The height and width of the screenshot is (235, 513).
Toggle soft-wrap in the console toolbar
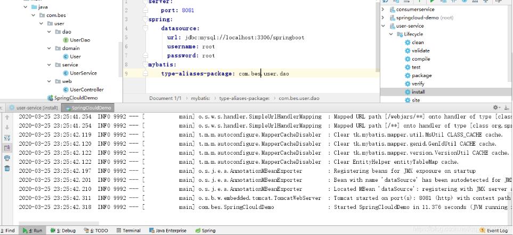coord(7,138)
